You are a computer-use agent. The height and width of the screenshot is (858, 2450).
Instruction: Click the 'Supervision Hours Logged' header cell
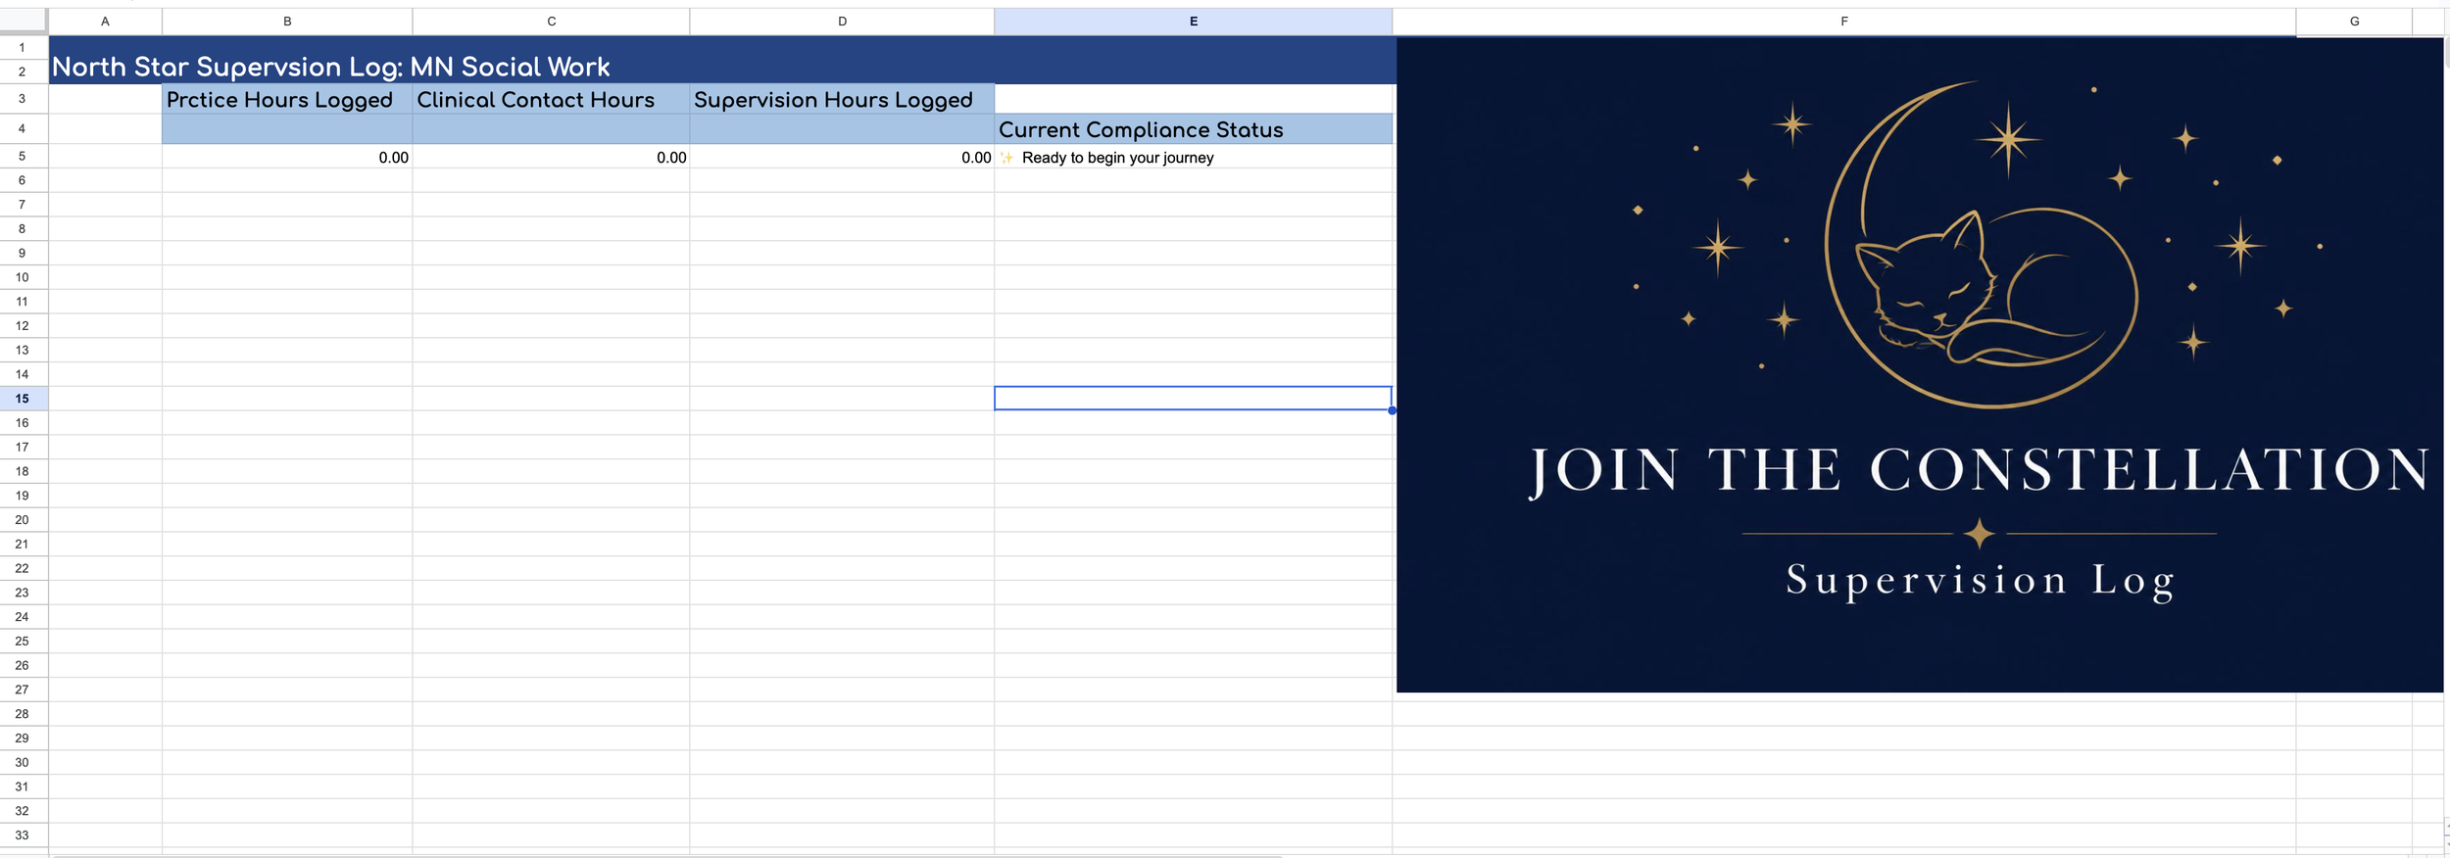[x=842, y=99]
